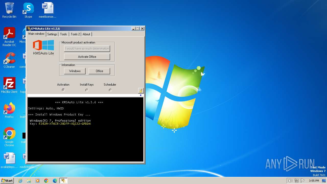Open the Start menu

7,181
